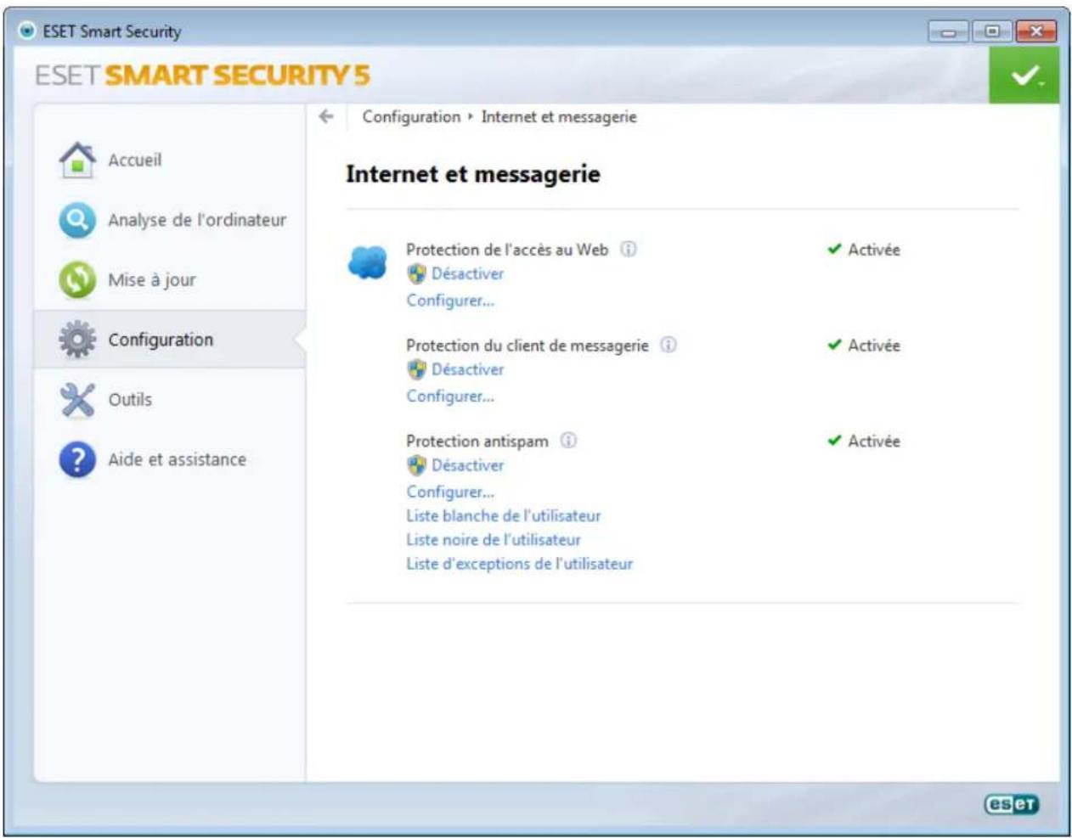This screenshot has height=838, width=1072.
Task: Minimize the ESET Smart Security window
Action: coord(948,31)
